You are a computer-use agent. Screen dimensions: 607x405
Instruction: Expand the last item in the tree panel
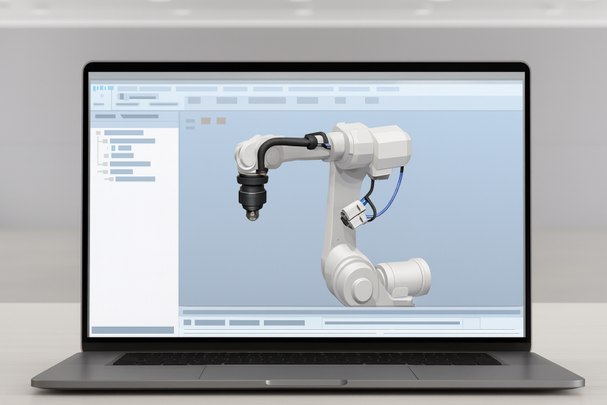(110, 179)
